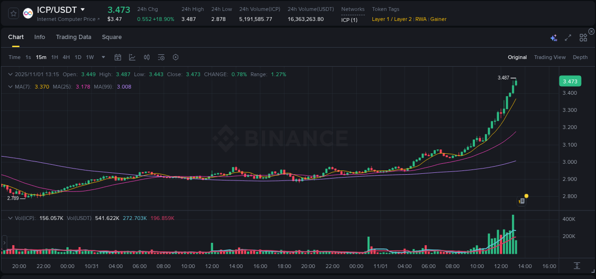
Task: Open chat bubble with yellow notification dot
Action: (x=522, y=200)
